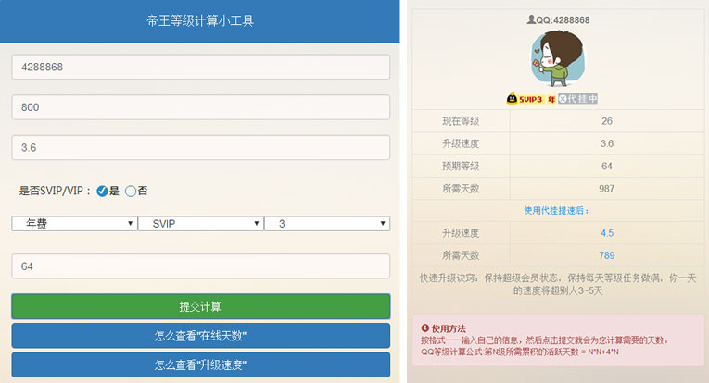Open the 年费 payment type dropdown

74,224
